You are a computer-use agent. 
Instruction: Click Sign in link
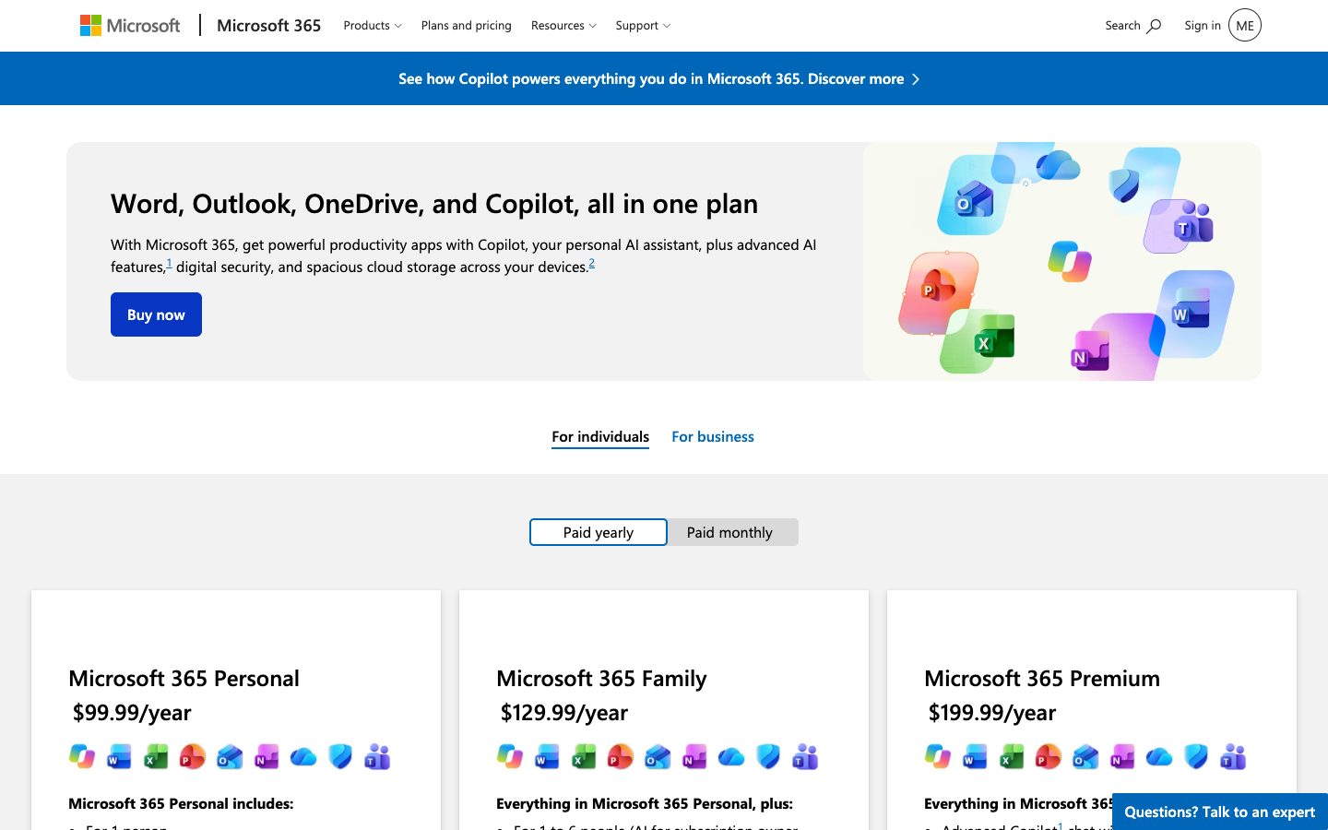point(1203,26)
